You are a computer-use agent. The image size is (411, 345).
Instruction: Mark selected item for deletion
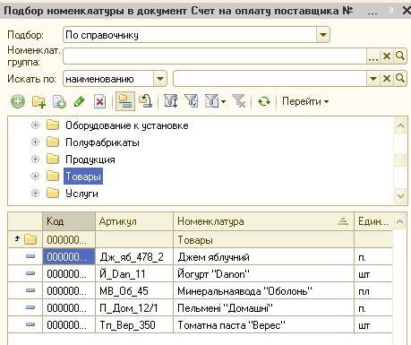tap(99, 101)
